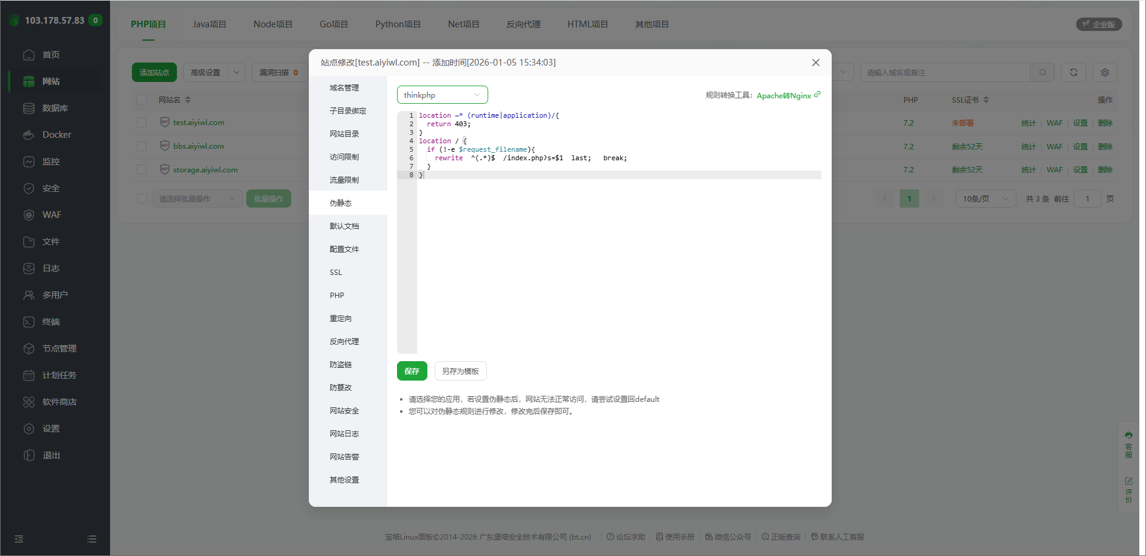Click the search magnifier icon
The height and width of the screenshot is (556, 1146).
[x=1043, y=72]
